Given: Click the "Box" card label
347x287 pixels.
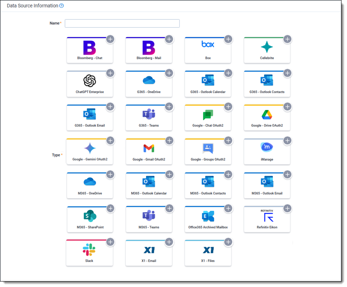Looking at the screenshot, I should point(208,58).
